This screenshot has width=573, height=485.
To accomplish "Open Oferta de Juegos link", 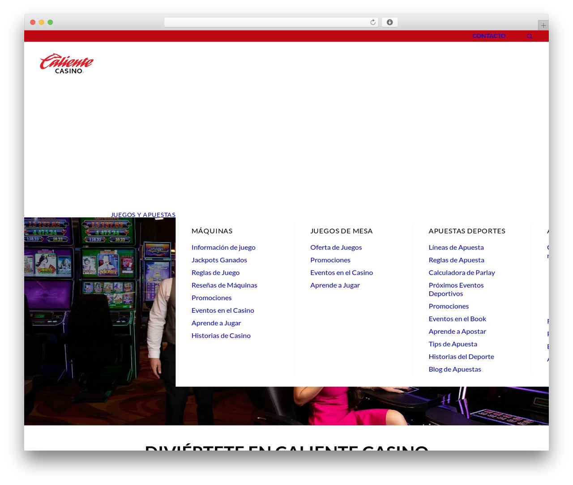I will point(336,247).
